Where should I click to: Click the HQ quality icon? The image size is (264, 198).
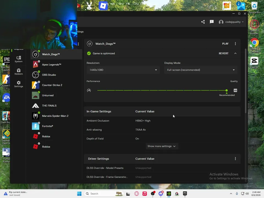[x=235, y=90]
